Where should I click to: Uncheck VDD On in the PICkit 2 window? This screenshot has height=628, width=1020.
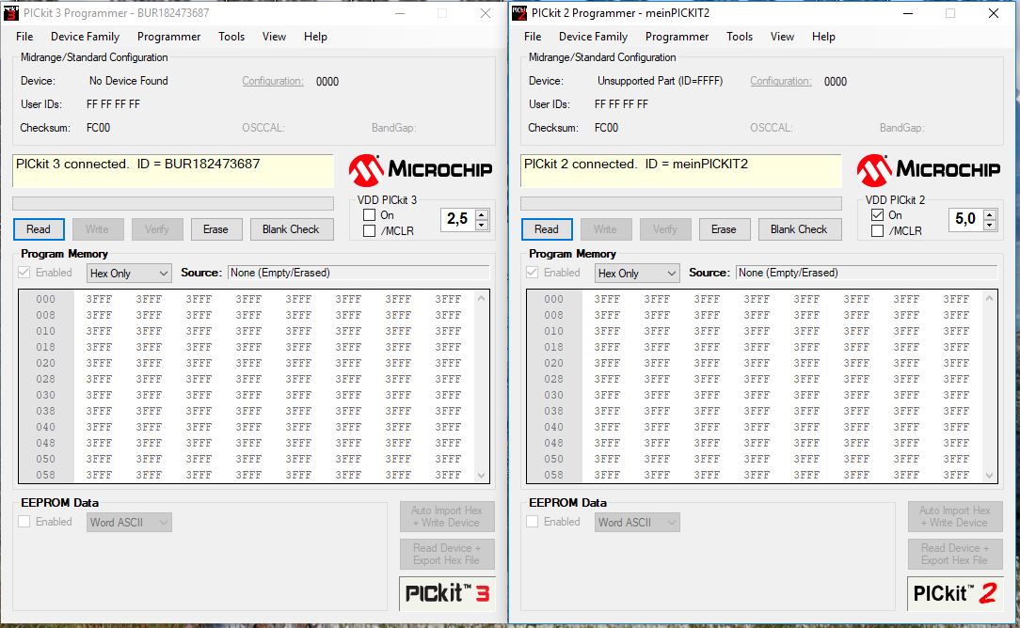pos(878,214)
